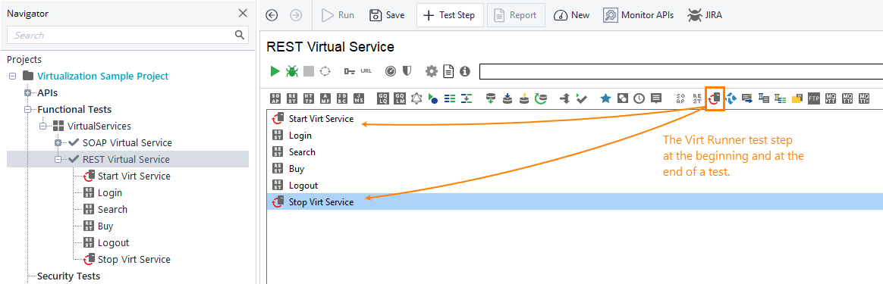This screenshot has width=883, height=284.
Task: Click the key authorization icon
Action: click(349, 71)
